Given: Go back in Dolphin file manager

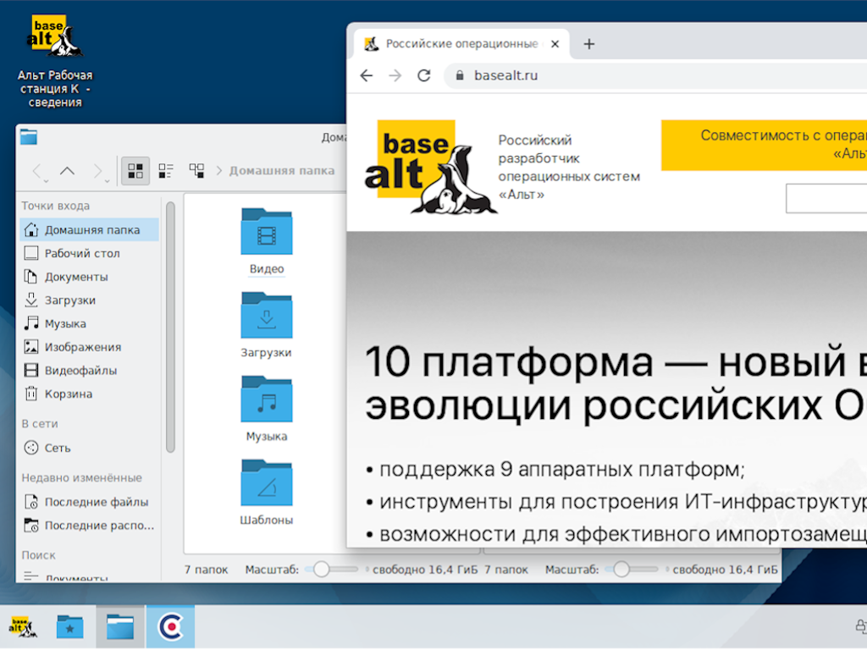Looking at the screenshot, I should click(x=38, y=171).
